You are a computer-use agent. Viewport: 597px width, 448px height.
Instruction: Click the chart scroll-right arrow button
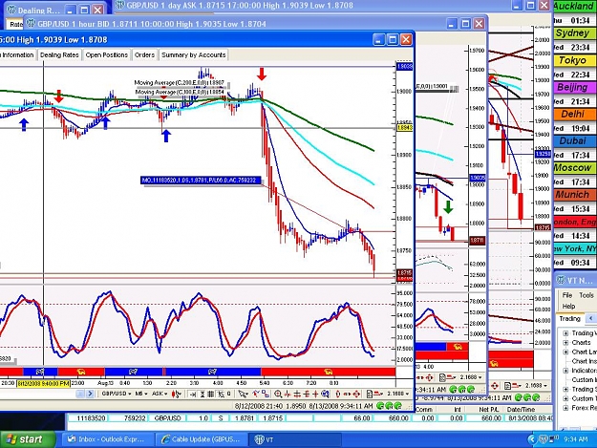click(x=90, y=394)
